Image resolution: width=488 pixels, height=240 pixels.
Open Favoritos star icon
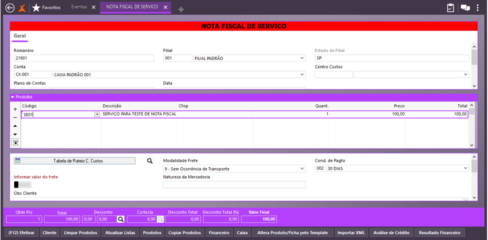point(36,8)
